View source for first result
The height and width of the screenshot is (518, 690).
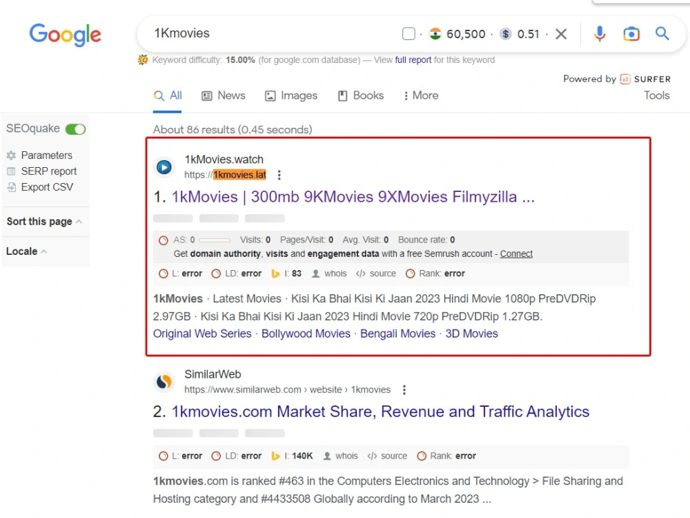376,274
